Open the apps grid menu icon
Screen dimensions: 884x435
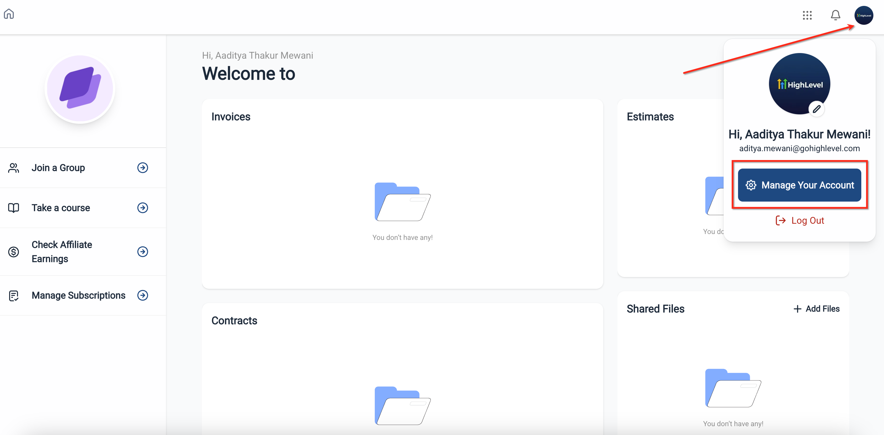pyautogui.click(x=807, y=15)
